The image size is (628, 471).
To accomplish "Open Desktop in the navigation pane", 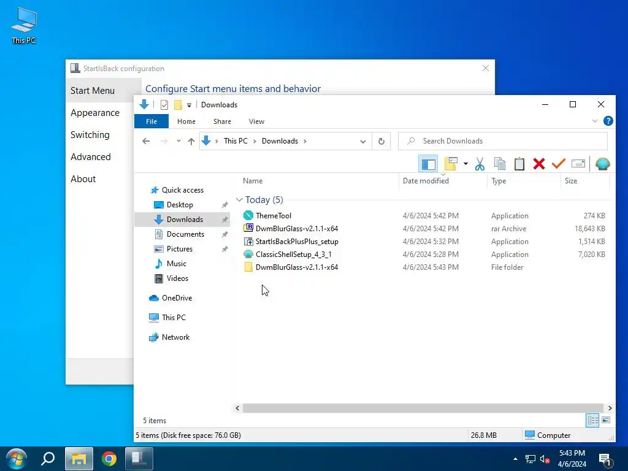I will (180, 205).
